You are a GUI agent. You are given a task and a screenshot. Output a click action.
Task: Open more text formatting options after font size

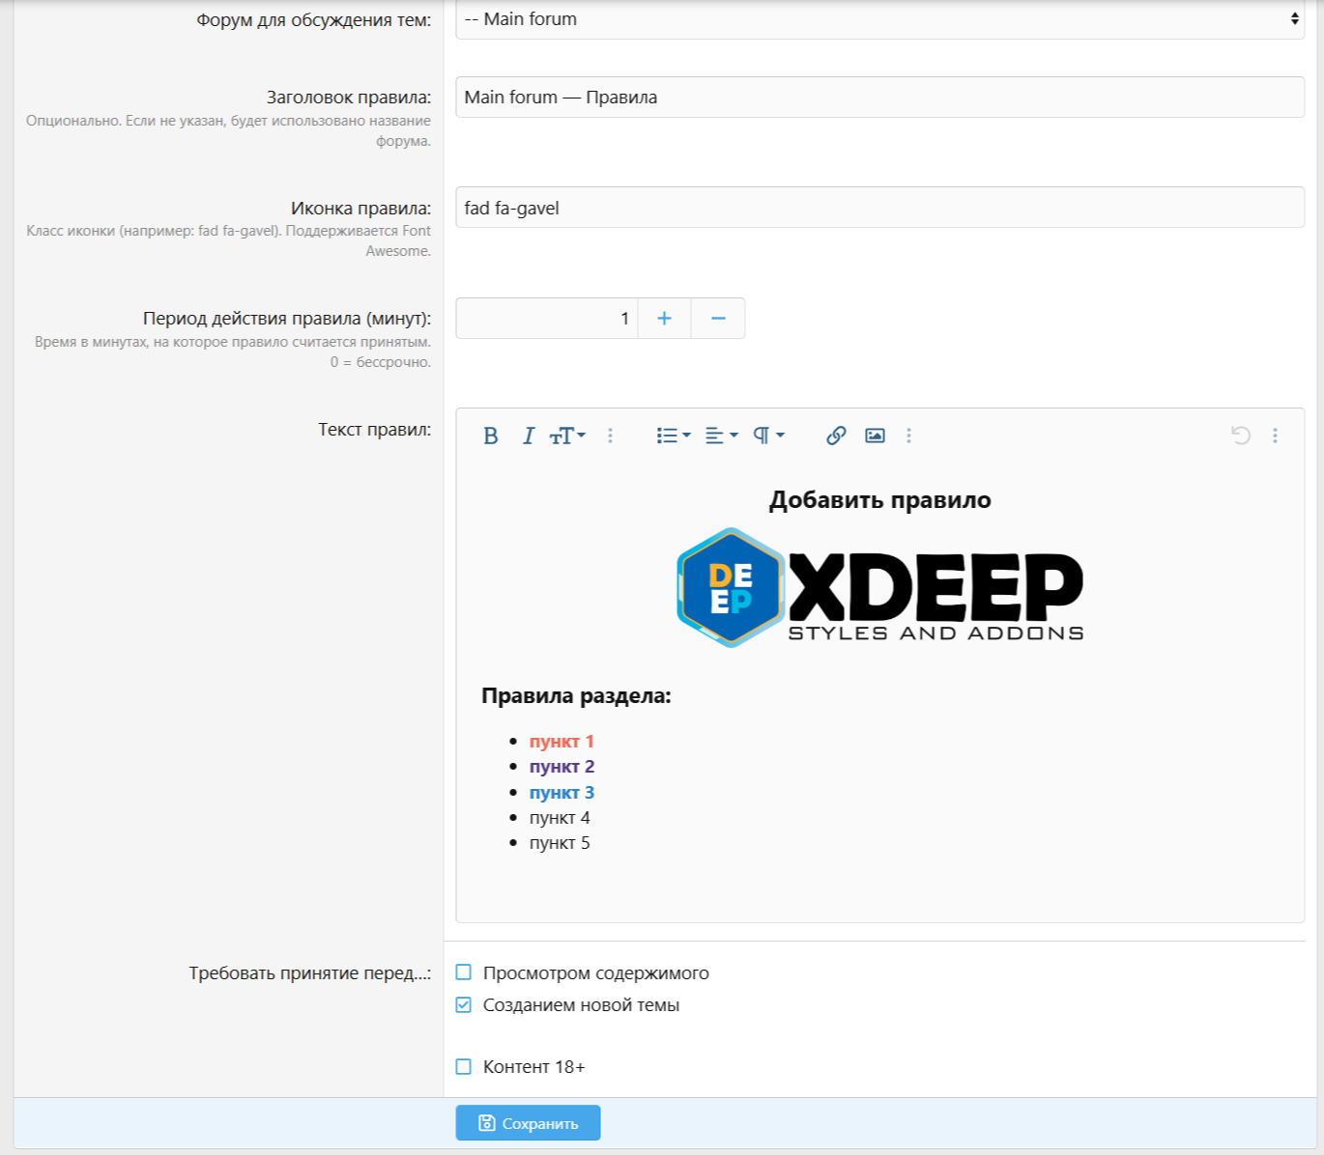click(x=610, y=436)
